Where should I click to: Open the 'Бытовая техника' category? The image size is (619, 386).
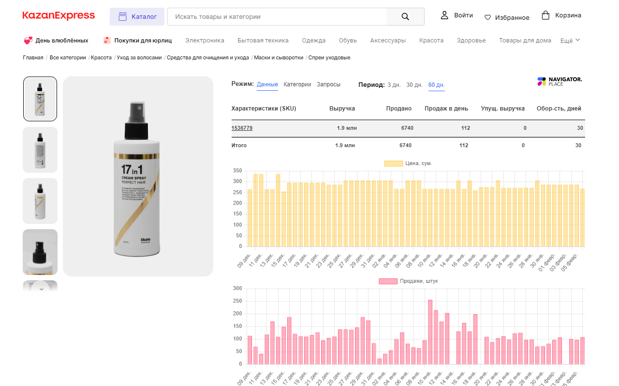[x=263, y=41]
